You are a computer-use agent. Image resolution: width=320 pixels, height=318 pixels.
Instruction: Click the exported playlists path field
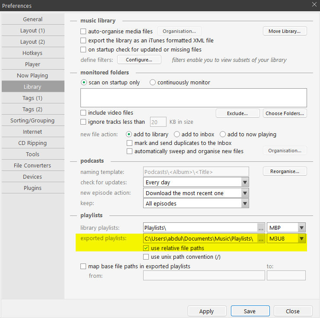click(x=200, y=239)
